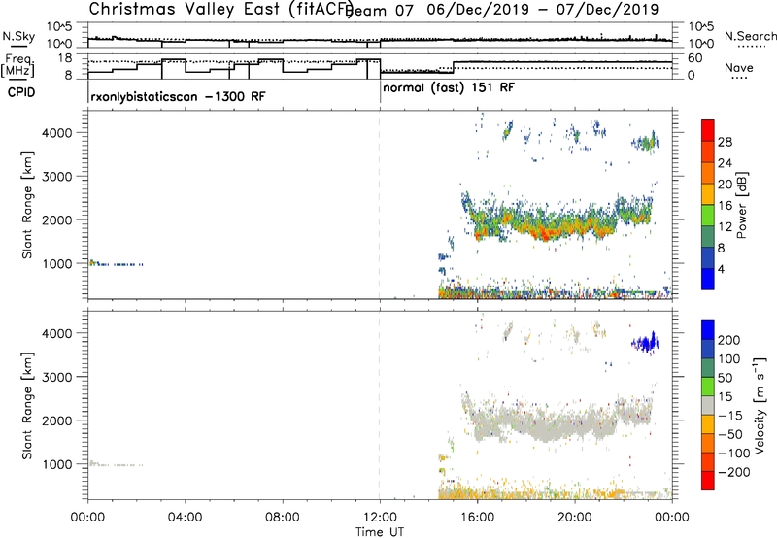777x538 pixels.
Task: Click Slant Range [km] label of velocity panel
Action: coord(27,406)
